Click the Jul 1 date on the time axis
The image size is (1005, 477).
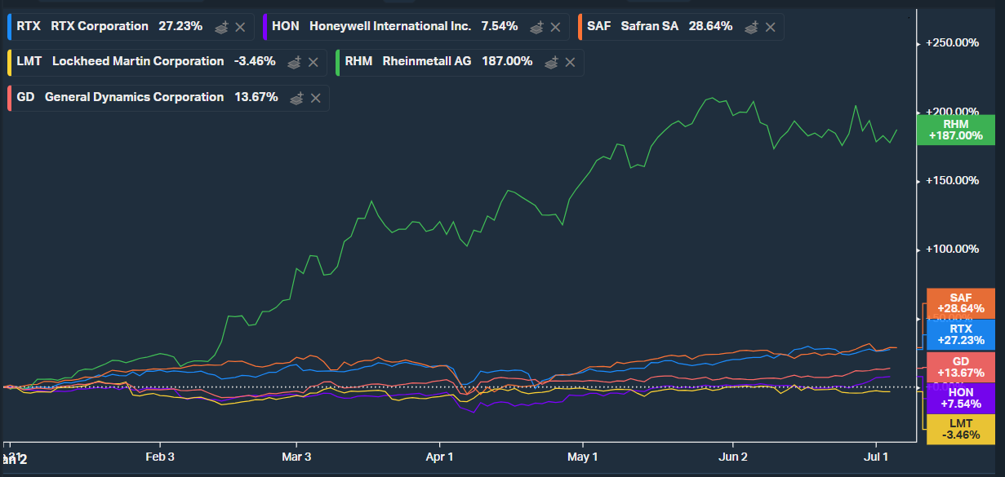click(x=876, y=457)
